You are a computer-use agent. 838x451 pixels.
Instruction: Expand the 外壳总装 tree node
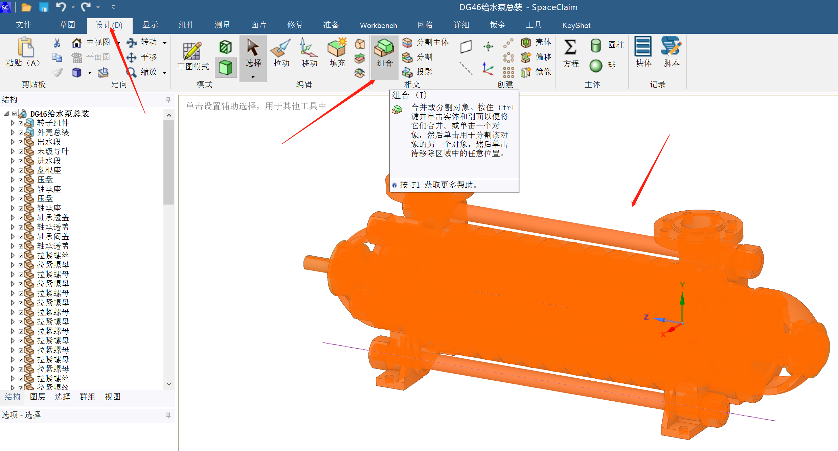click(13, 133)
